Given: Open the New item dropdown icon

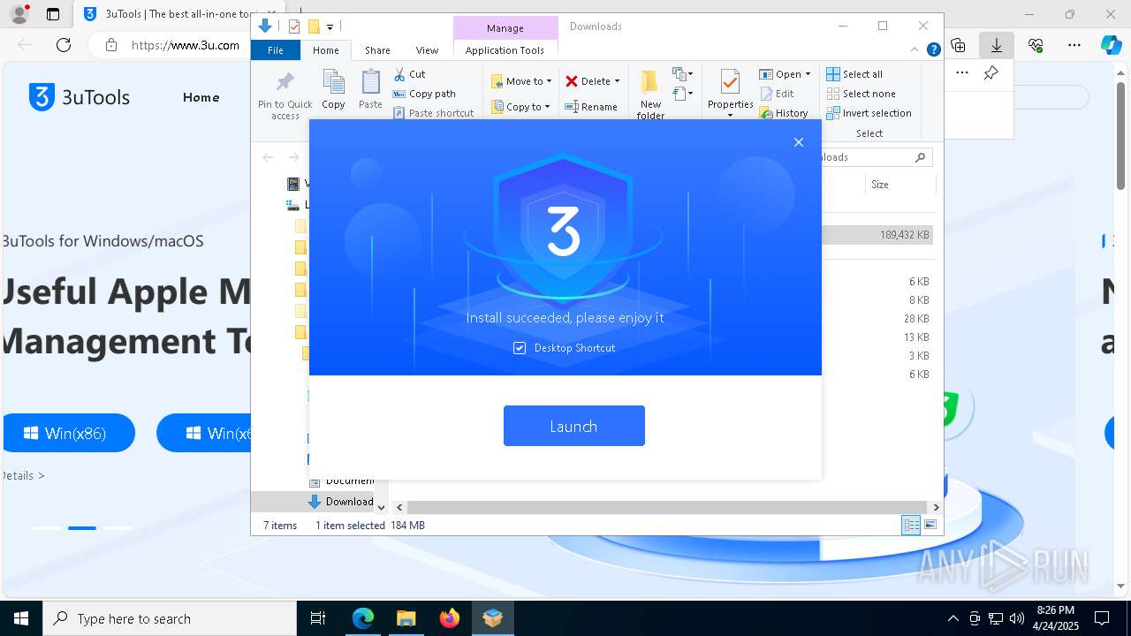Looking at the screenshot, I should click(682, 74).
